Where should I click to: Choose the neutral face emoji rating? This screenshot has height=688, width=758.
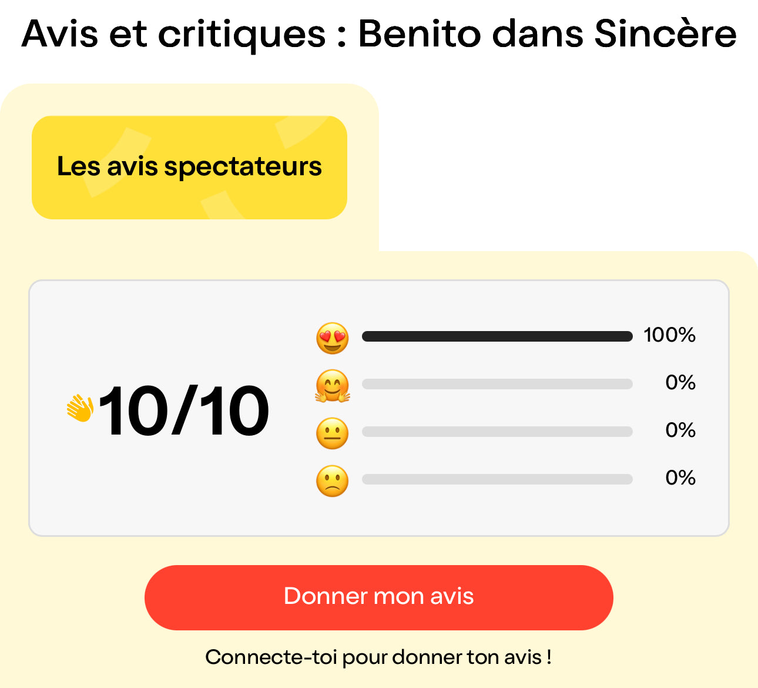332,433
